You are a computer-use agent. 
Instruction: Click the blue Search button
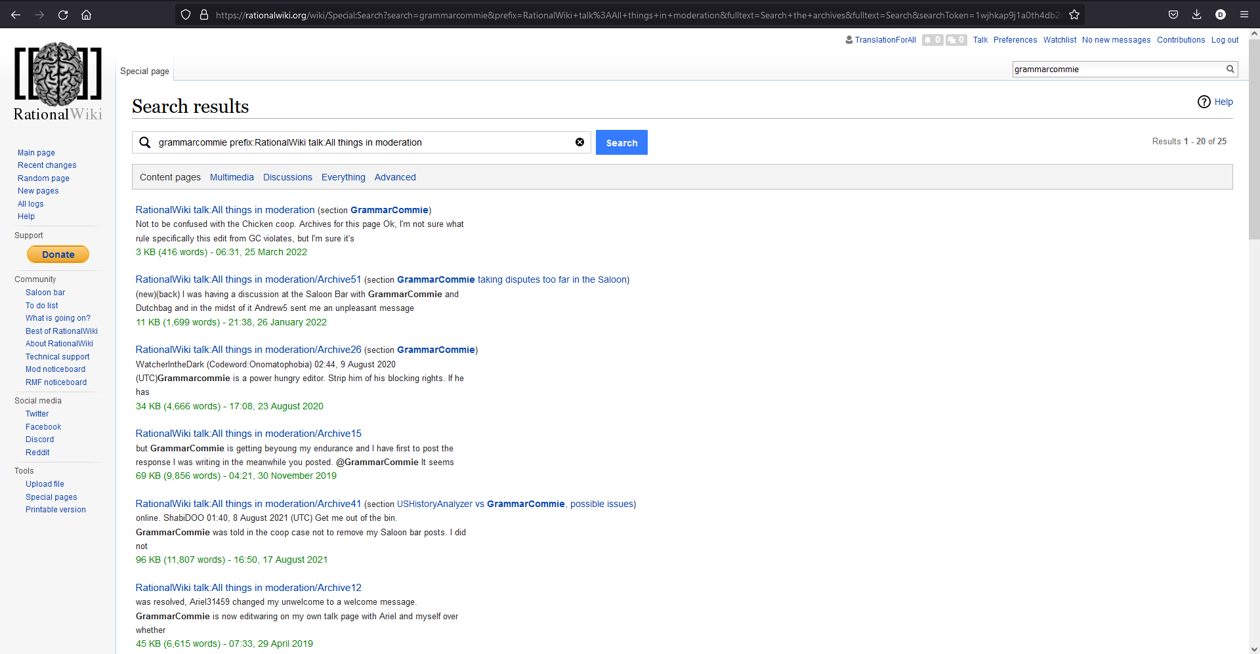point(621,142)
